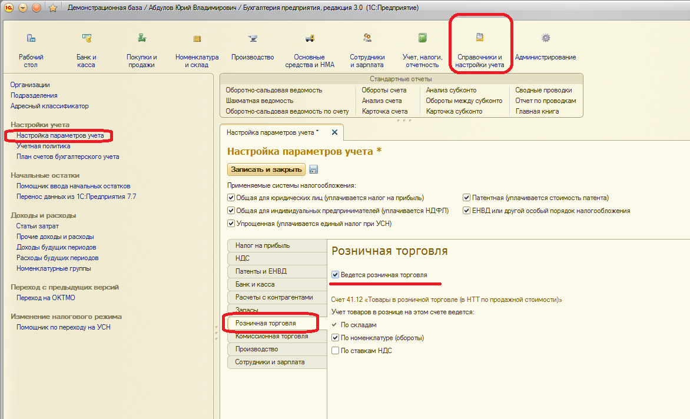The height and width of the screenshot is (419, 690).
Task: Open the Статьи затрат link
Action: [x=38, y=226]
